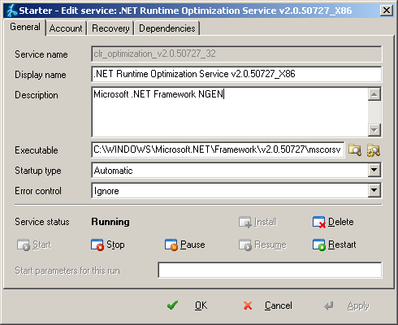This screenshot has width=398, height=325.
Task: Expand the Error control dropdown
Action: (x=374, y=190)
